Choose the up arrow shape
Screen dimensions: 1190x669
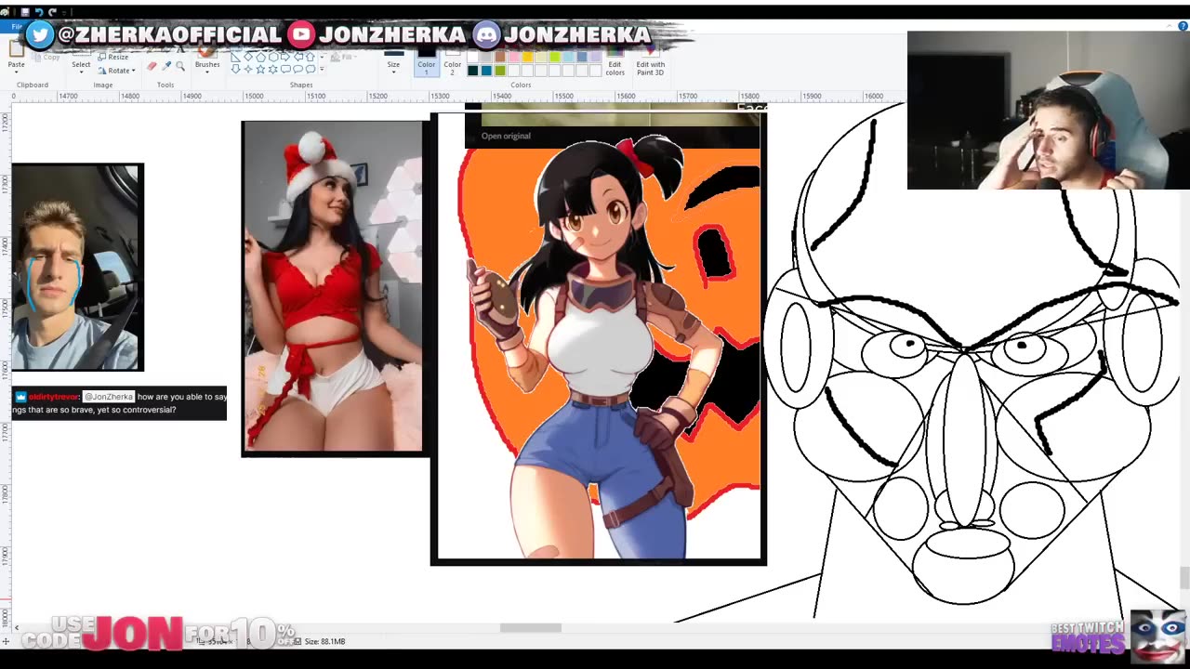coord(311,57)
